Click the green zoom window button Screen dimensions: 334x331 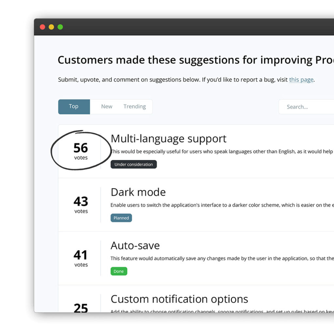(x=60, y=27)
